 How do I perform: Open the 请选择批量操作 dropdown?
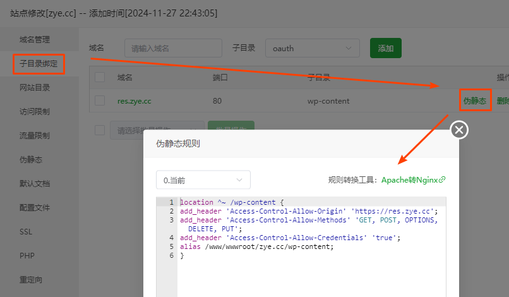(x=157, y=130)
